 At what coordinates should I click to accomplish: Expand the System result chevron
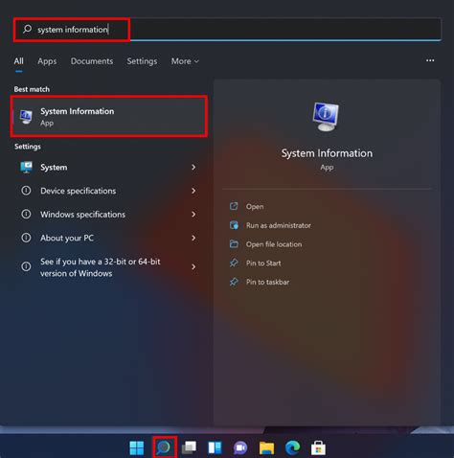coord(193,167)
